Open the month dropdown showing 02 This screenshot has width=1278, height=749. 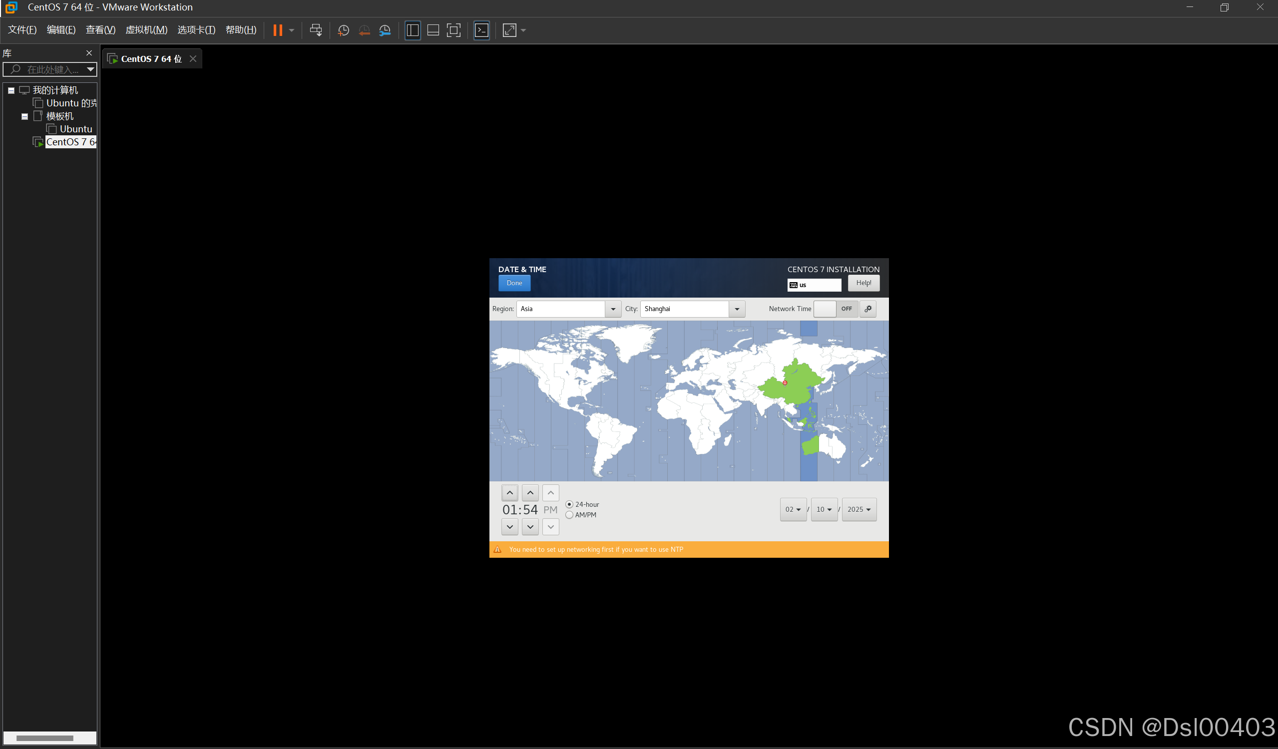click(793, 510)
